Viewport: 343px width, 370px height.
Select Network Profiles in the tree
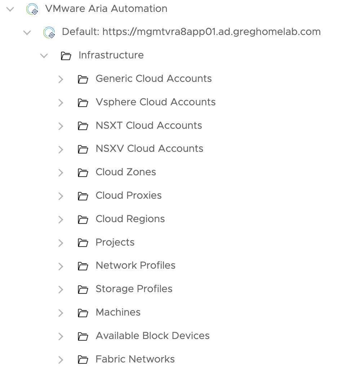pos(135,265)
